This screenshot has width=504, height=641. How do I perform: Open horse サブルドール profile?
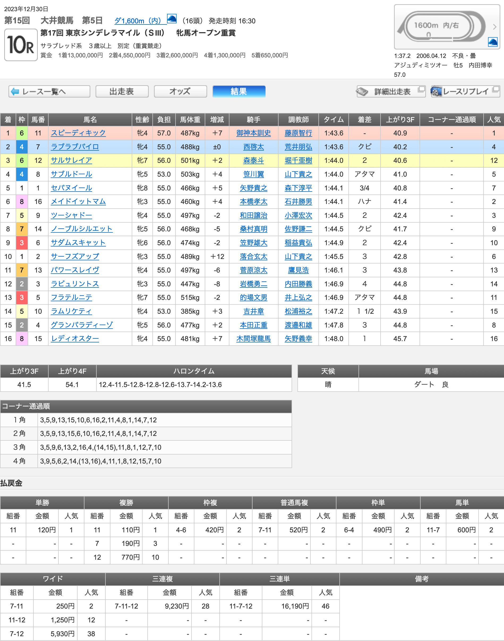(x=71, y=174)
